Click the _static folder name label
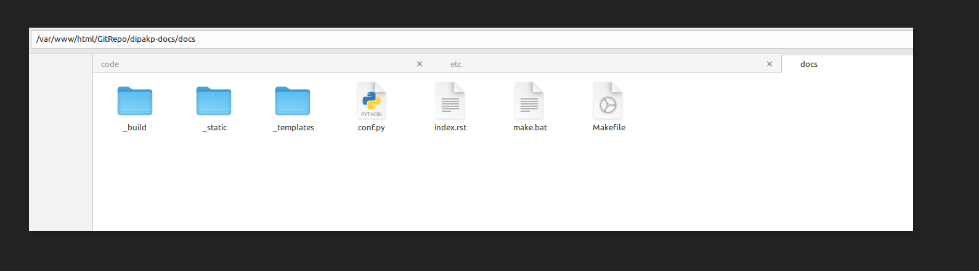This screenshot has height=271, width=979. [x=214, y=128]
